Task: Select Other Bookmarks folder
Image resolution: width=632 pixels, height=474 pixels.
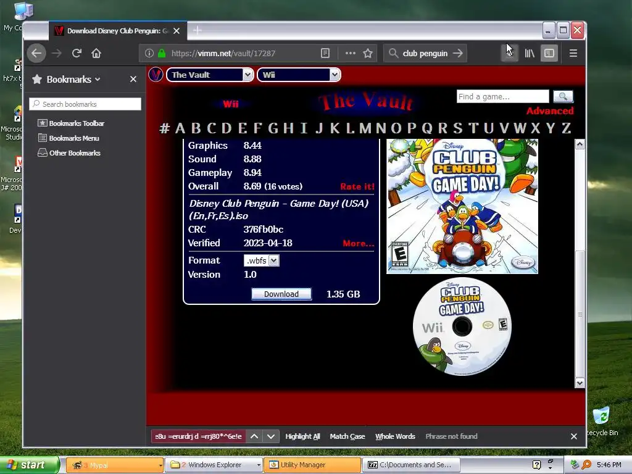Action: 69,153
